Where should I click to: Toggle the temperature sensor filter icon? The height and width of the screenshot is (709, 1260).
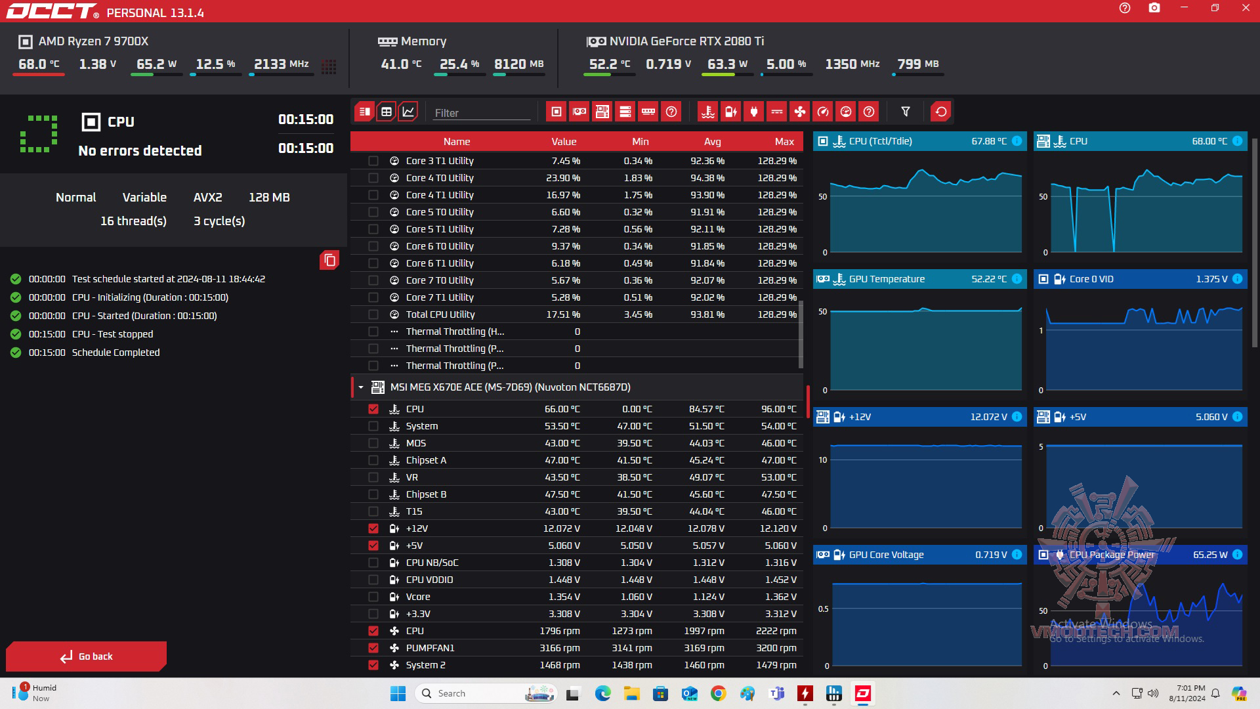(707, 112)
